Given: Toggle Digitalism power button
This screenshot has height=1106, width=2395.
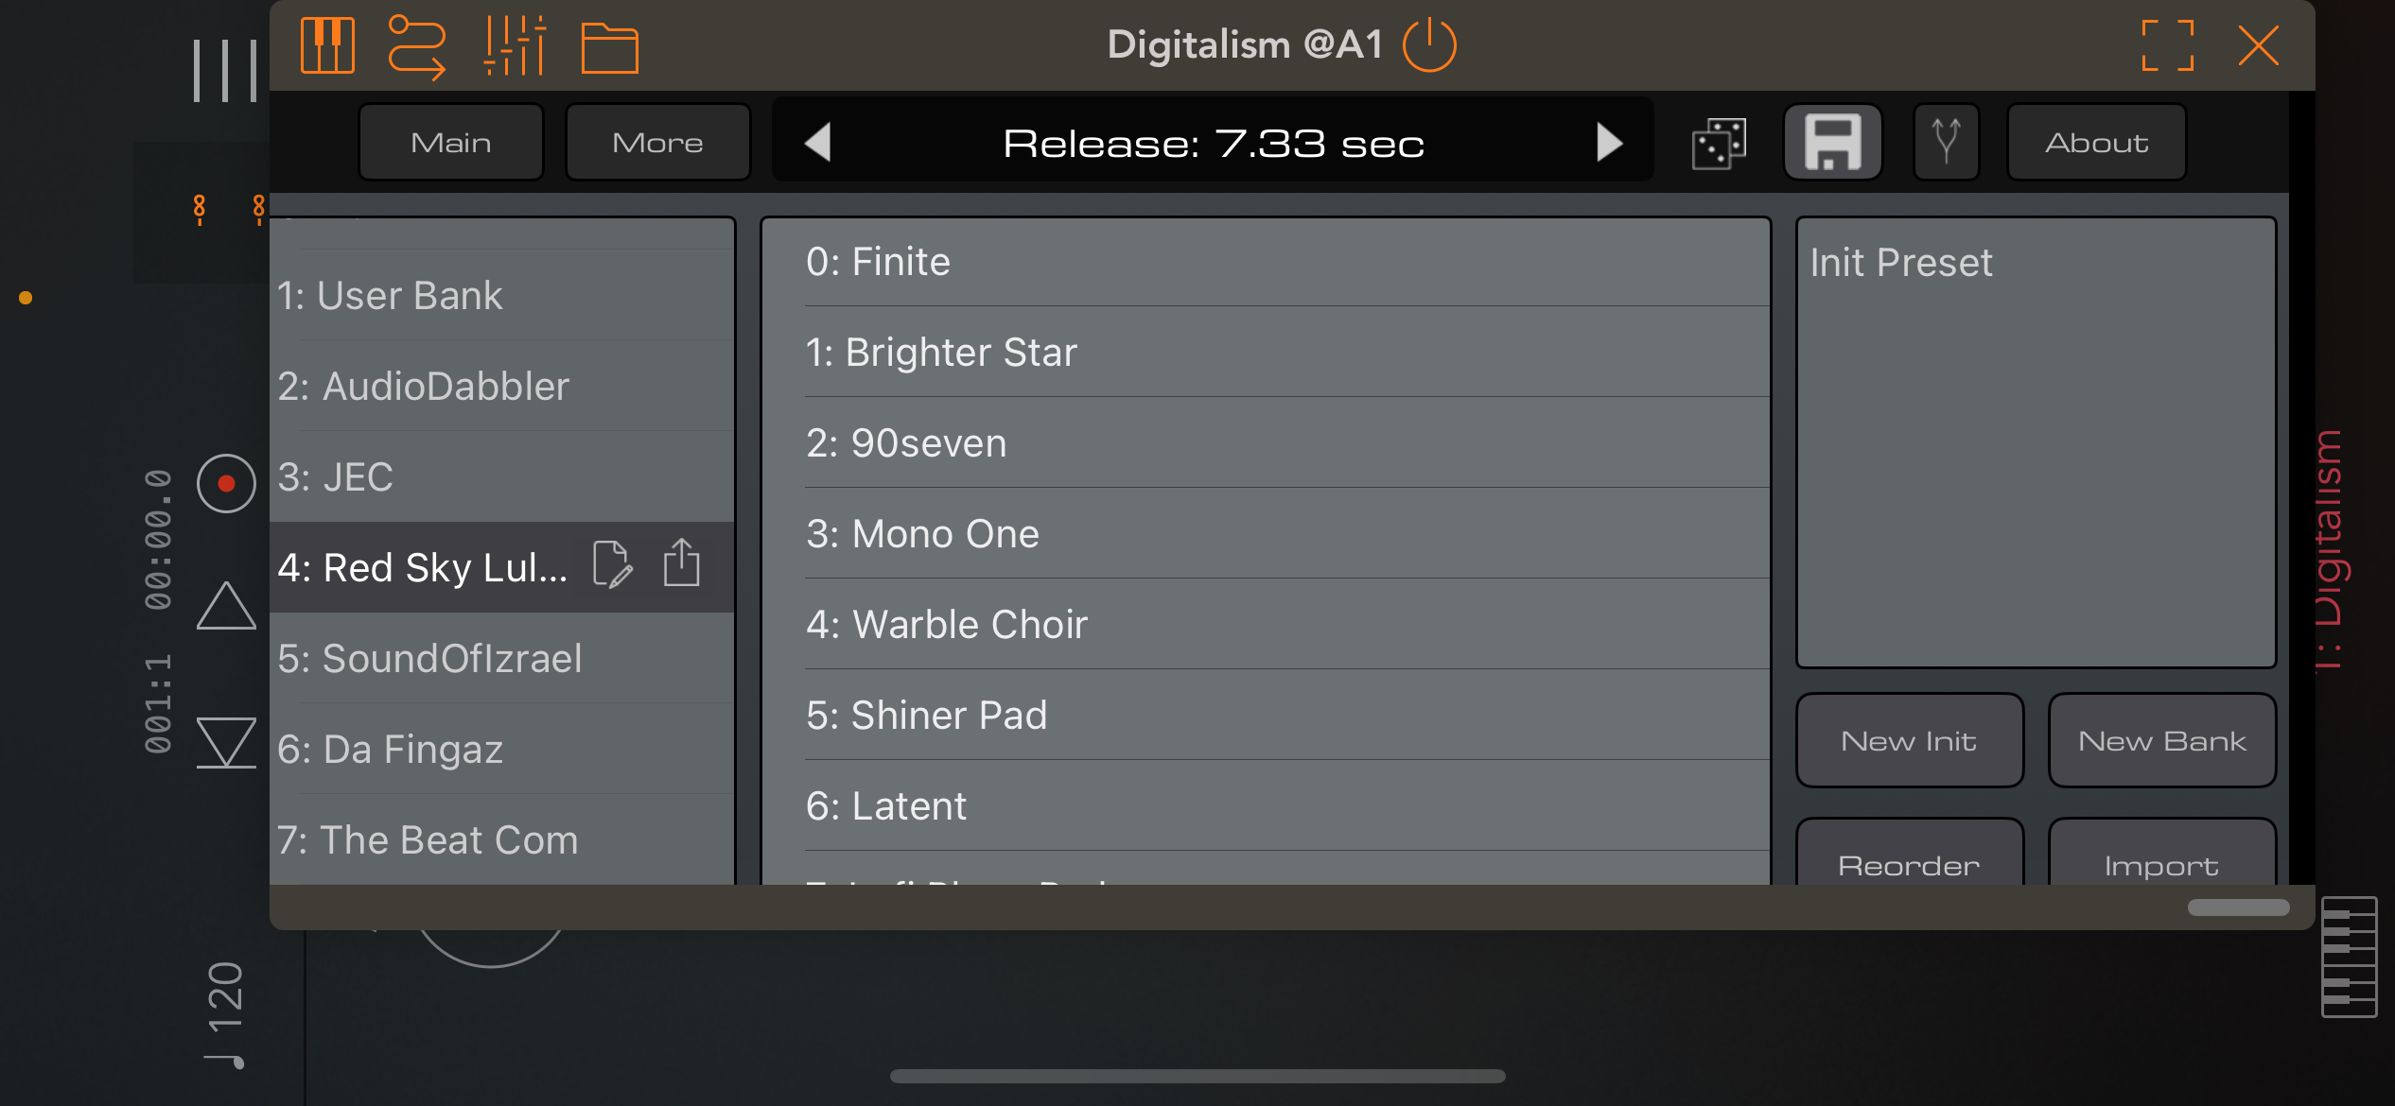Looking at the screenshot, I should pos(1429,44).
